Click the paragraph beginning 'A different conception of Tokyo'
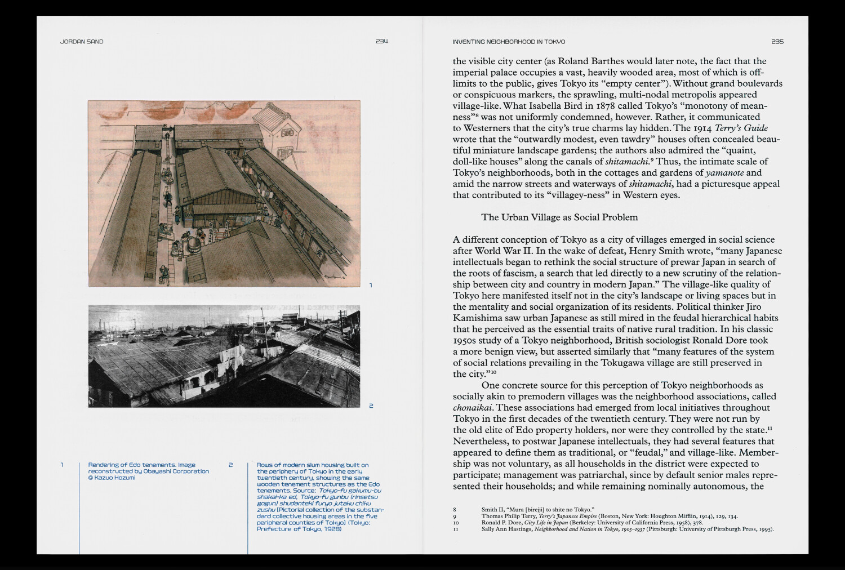The image size is (845, 570). (x=617, y=306)
